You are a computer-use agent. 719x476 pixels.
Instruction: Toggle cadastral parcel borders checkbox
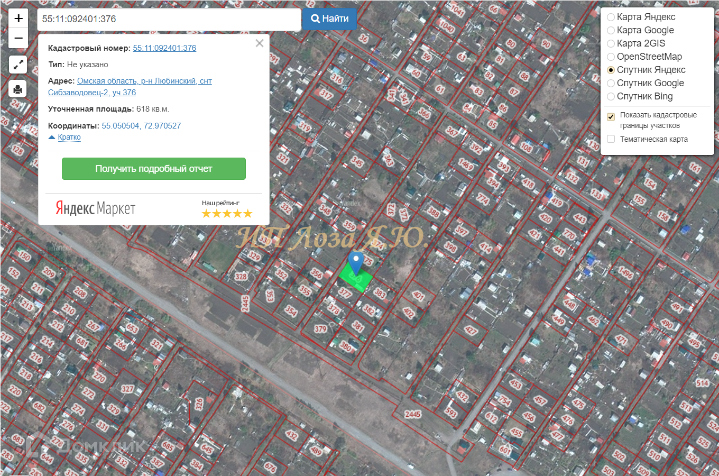(611, 117)
